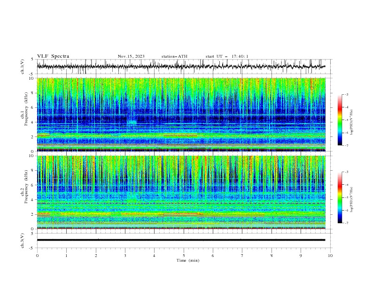The width and height of the screenshot is (372, 287).
Task: Click the "10" tick on the Time axis
Action: [x=330, y=256]
